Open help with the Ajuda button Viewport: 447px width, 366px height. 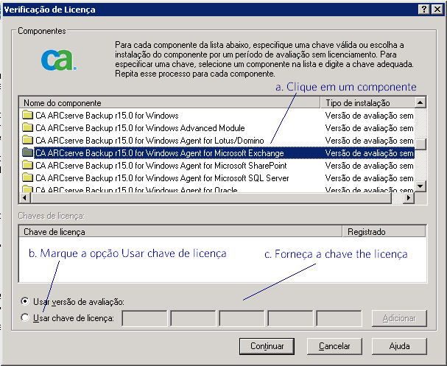398,345
